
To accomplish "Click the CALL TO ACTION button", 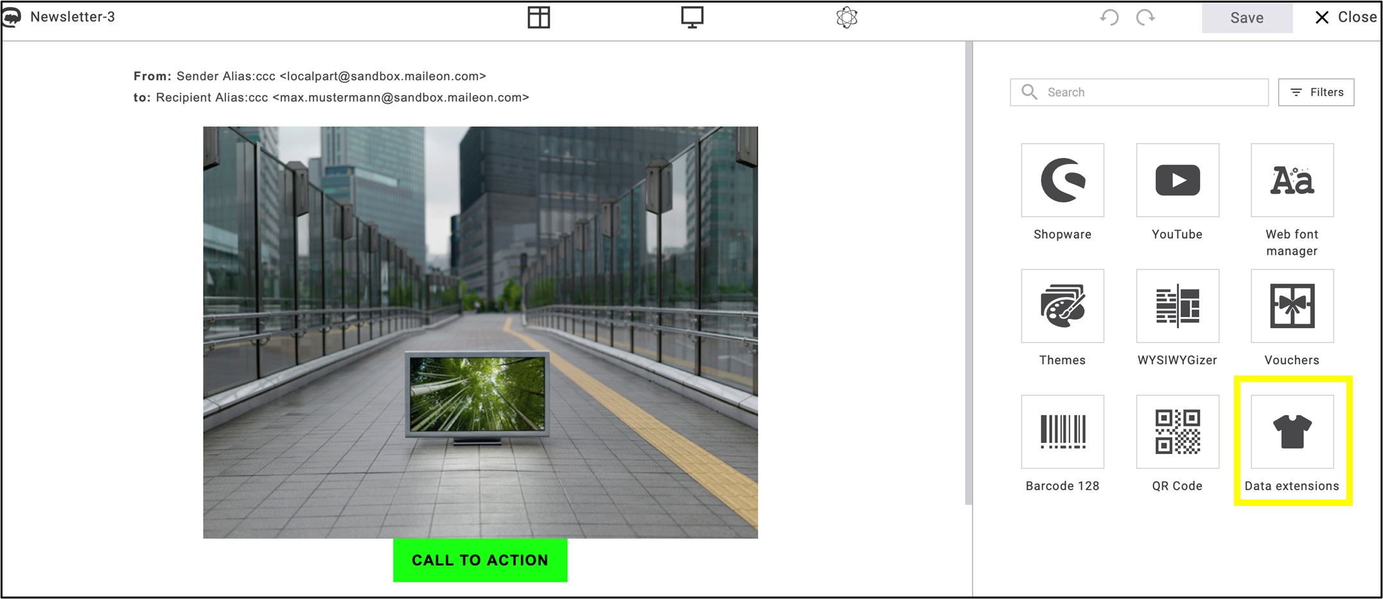I will coord(480,560).
